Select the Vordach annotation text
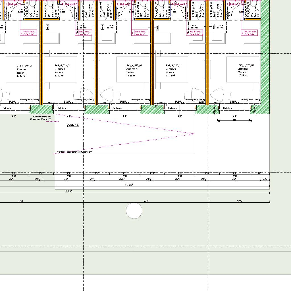291x291 pixels. point(74,152)
